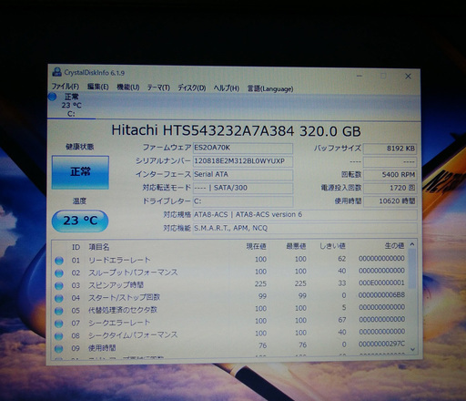Click the status dot for スピンアップ時間
Screen dimensions: 466x401
pos(59,285)
